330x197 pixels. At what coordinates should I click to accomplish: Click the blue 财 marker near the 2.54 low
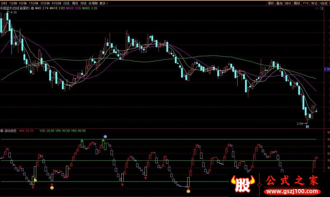tap(307, 127)
